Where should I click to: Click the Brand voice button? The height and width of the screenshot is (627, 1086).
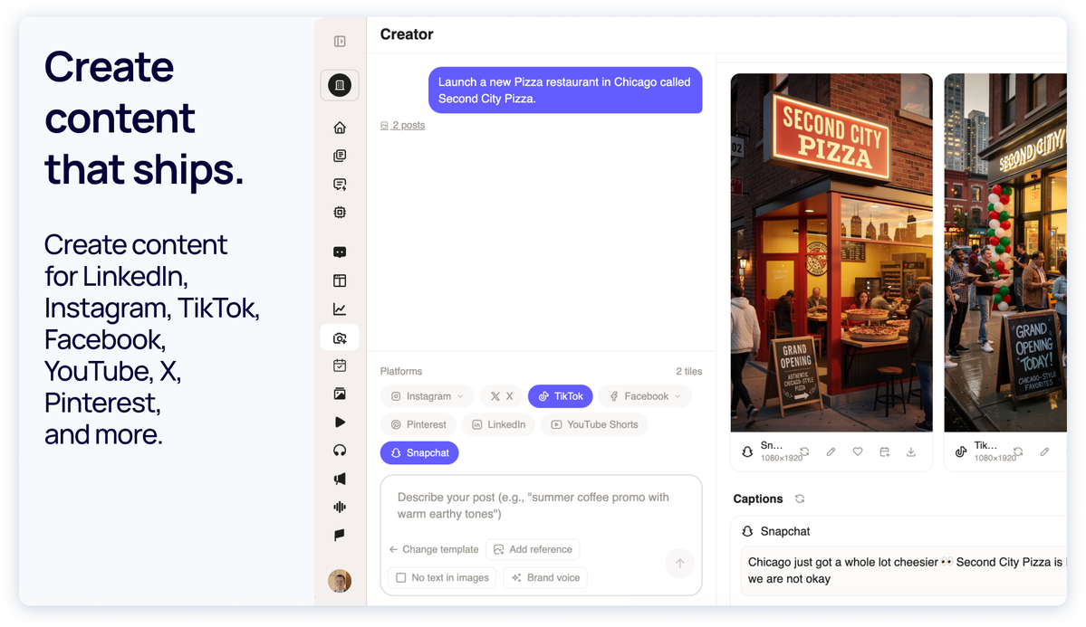545,577
